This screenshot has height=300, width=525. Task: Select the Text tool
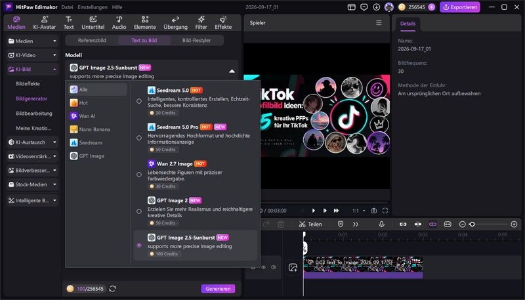point(69,23)
